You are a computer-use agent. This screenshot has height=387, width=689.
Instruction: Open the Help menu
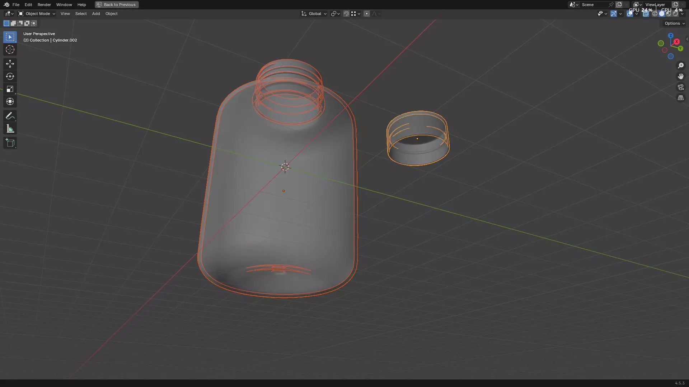pyautogui.click(x=81, y=5)
